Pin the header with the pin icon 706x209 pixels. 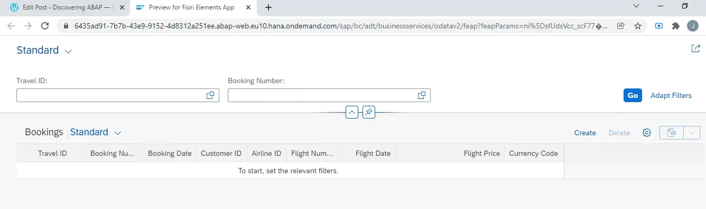[x=369, y=112]
